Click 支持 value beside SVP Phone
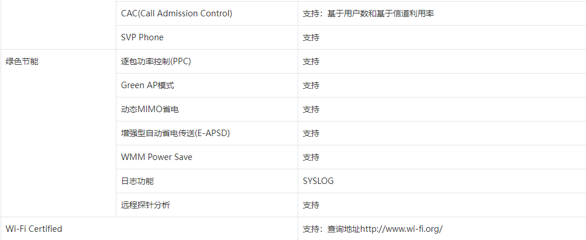This screenshot has width=586, height=240. coord(311,38)
